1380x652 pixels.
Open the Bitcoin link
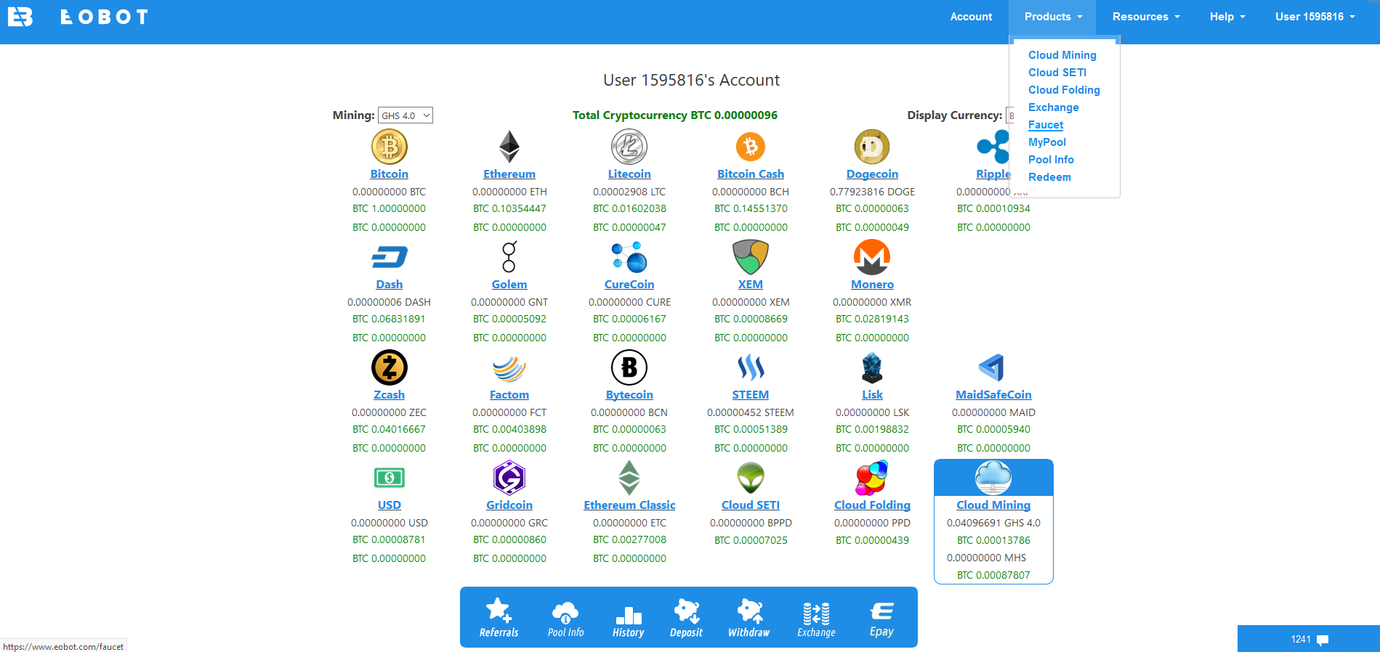coord(390,174)
